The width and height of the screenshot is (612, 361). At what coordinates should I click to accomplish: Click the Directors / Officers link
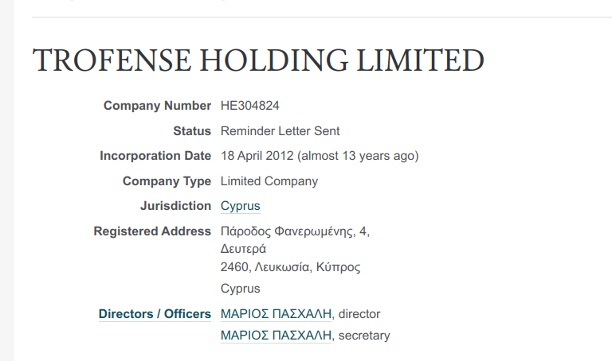[x=155, y=314]
